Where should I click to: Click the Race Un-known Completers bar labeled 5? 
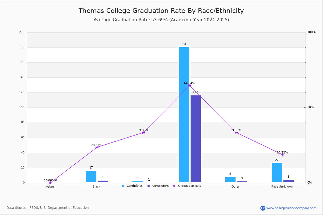click(289, 181)
